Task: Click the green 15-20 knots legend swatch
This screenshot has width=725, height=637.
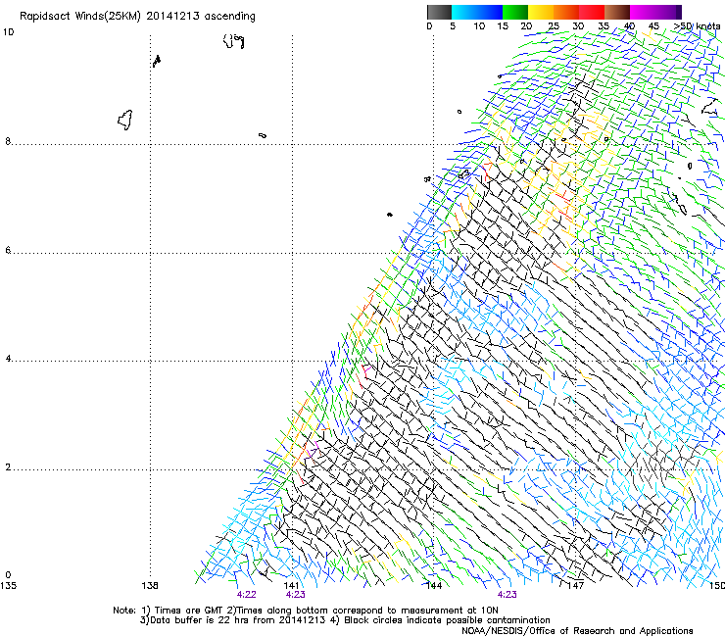Action: click(x=515, y=12)
